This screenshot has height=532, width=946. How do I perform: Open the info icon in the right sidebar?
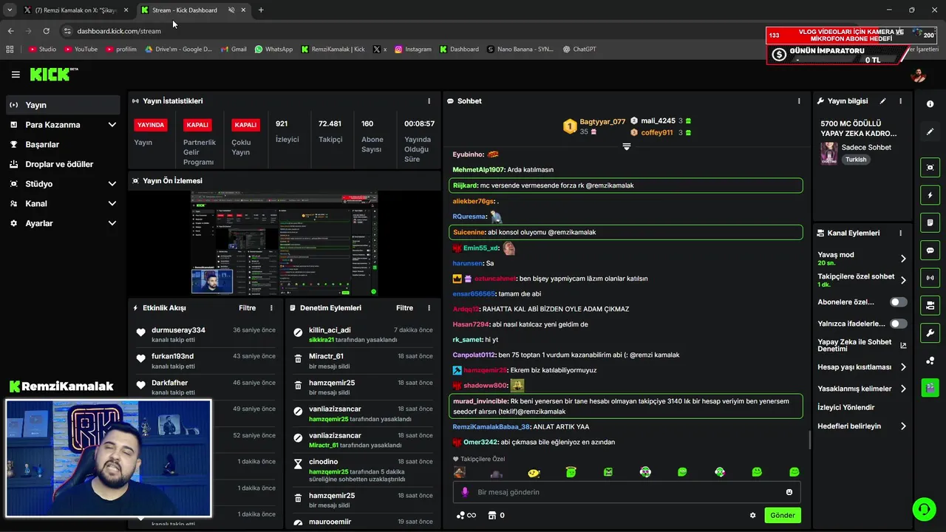point(930,104)
